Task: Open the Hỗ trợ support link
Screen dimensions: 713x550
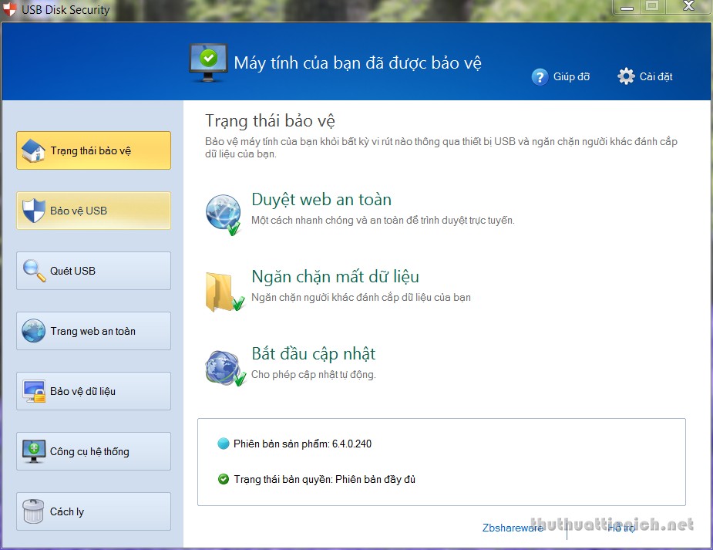Action: click(x=621, y=528)
